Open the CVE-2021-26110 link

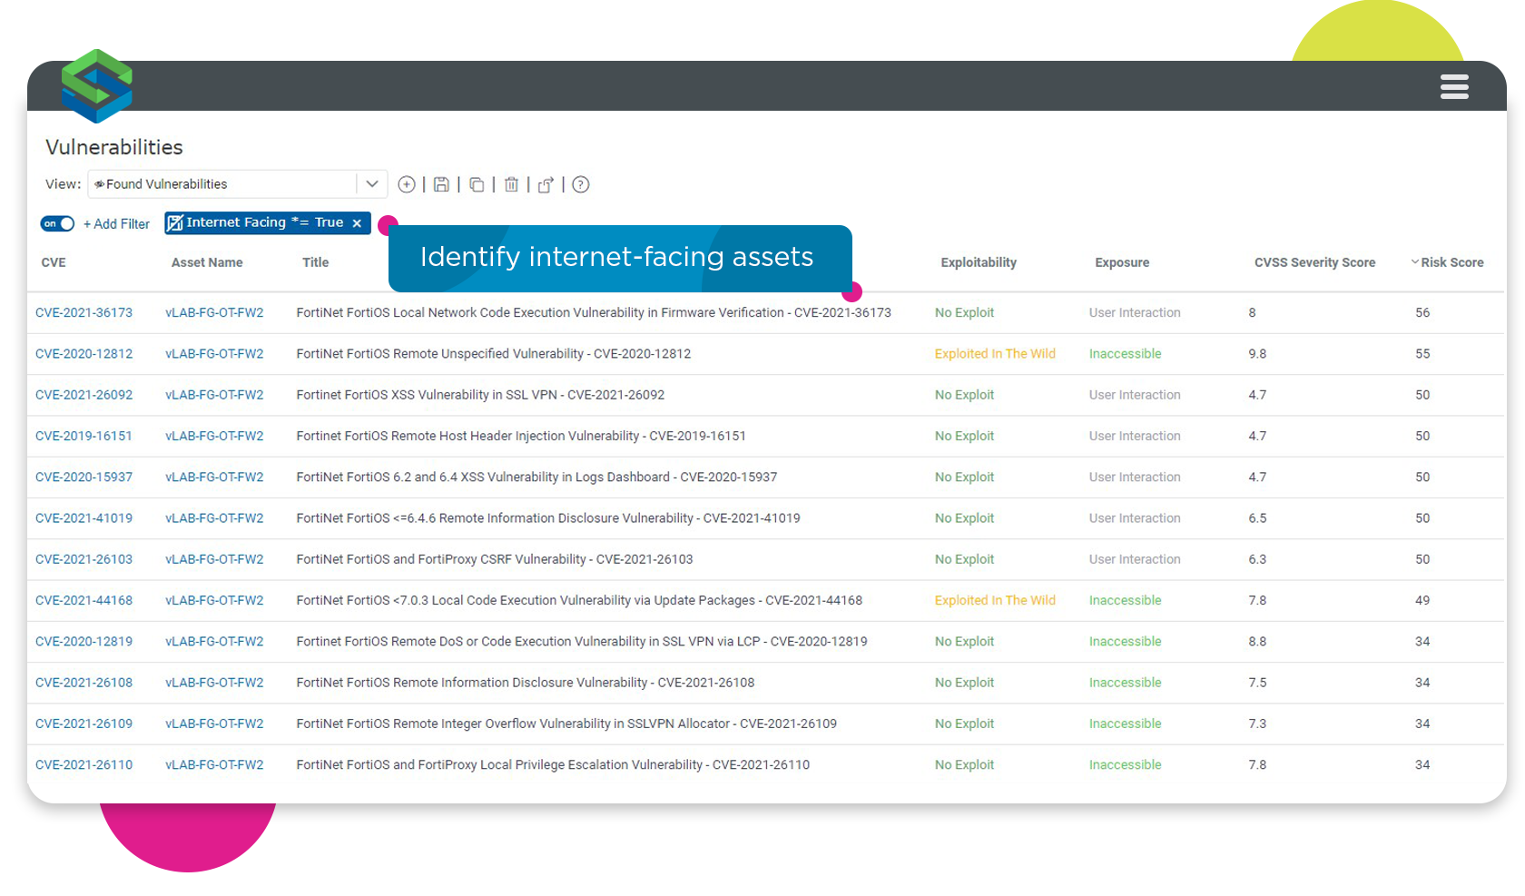84,764
